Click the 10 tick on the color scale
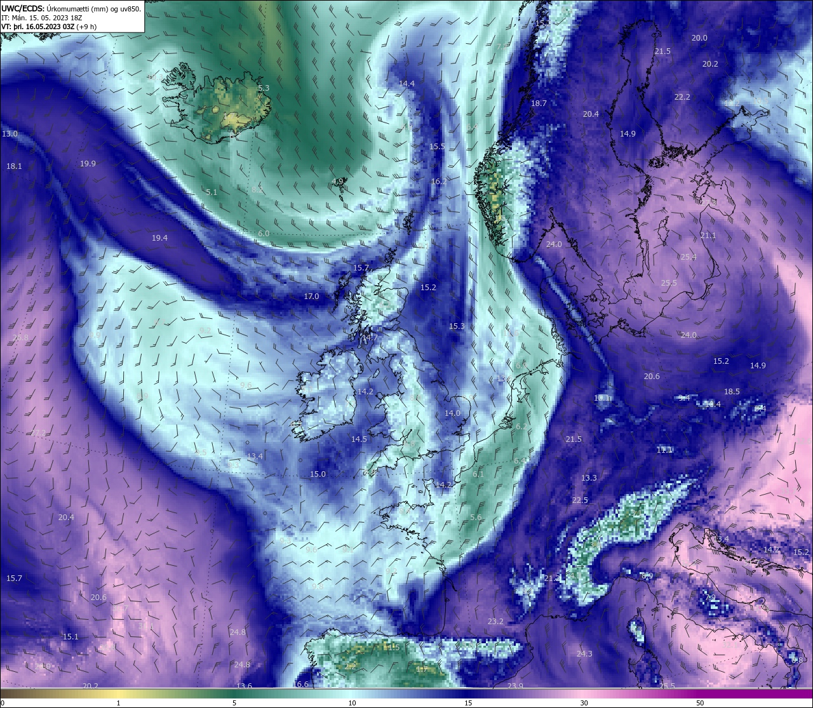This screenshot has height=708, width=813. point(352,703)
